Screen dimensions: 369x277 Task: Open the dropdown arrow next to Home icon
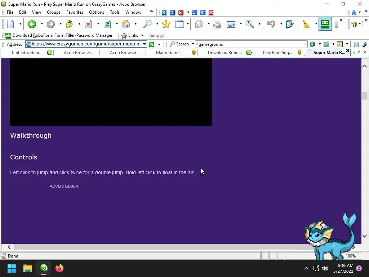point(135,24)
